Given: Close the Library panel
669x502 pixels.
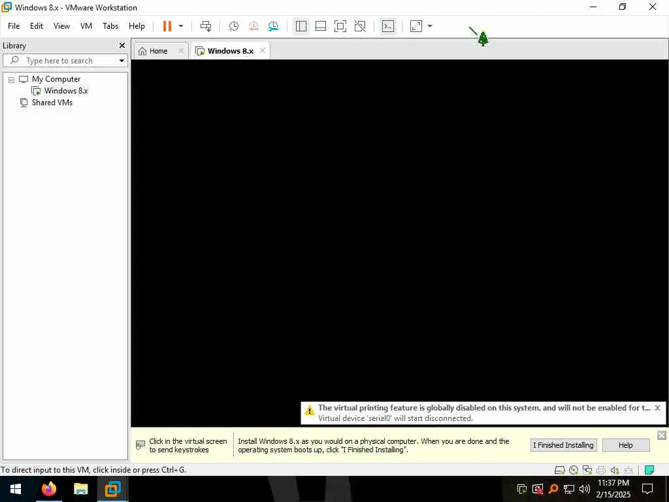Looking at the screenshot, I should coord(122,46).
